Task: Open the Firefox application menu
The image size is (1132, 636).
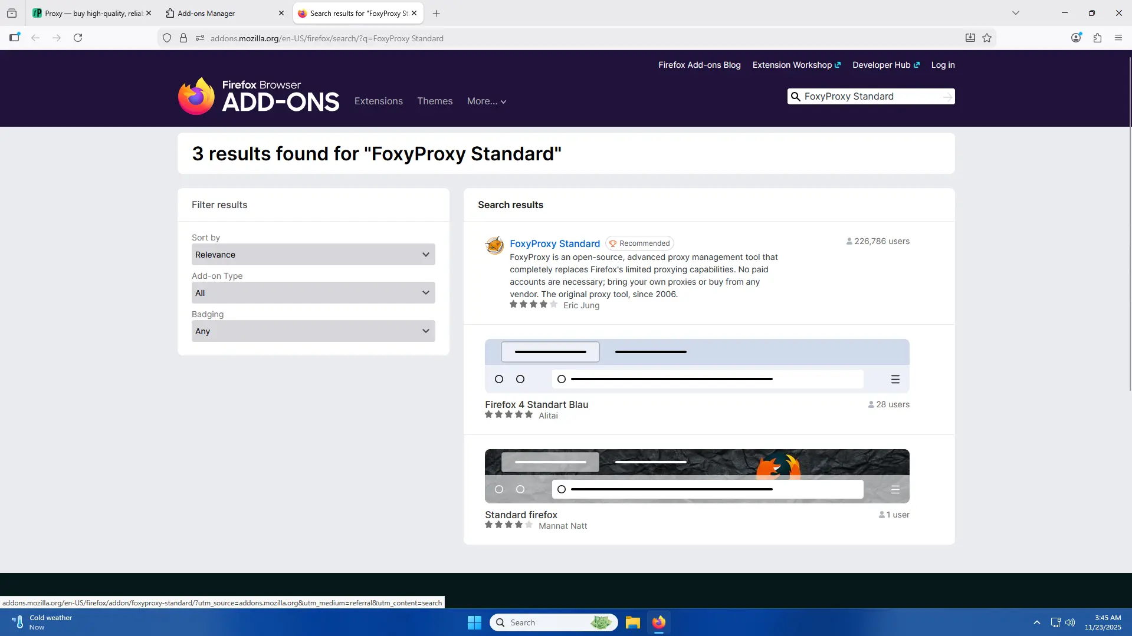Action: pyautogui.click(x=1118, y=38)
